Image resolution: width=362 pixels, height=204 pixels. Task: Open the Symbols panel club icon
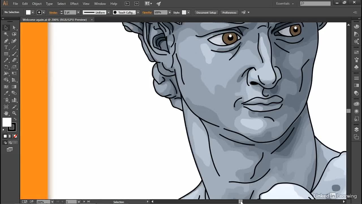coord(356,67)
